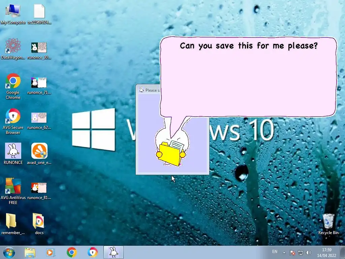Open AVG AntiVirus FREE desktop shortcut
Image resolution: width=345 pixels, height=259 pixels.
coord(13,191)
